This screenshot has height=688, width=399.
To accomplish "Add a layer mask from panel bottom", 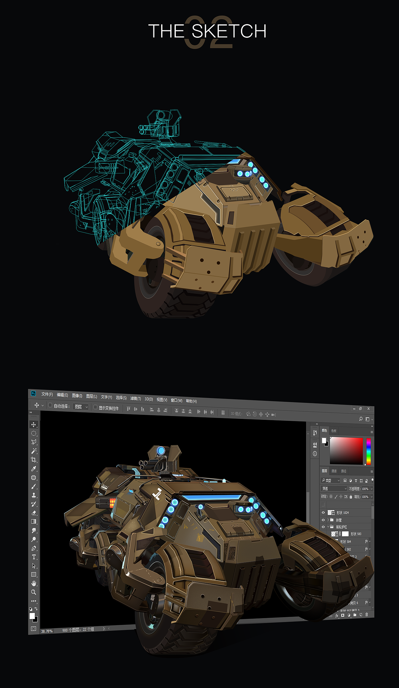I will pos(343,615).
